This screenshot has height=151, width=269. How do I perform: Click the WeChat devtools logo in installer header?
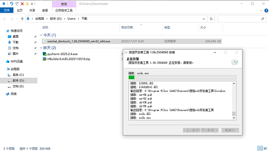[235, 62]
